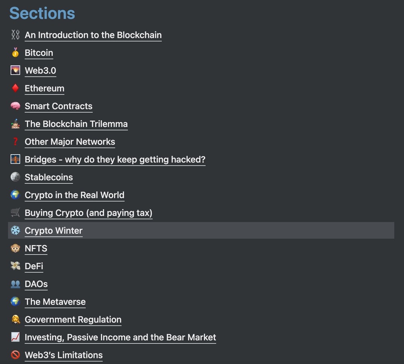Click the chain icon beside Introduction to Blockchain

click(15, 35)
